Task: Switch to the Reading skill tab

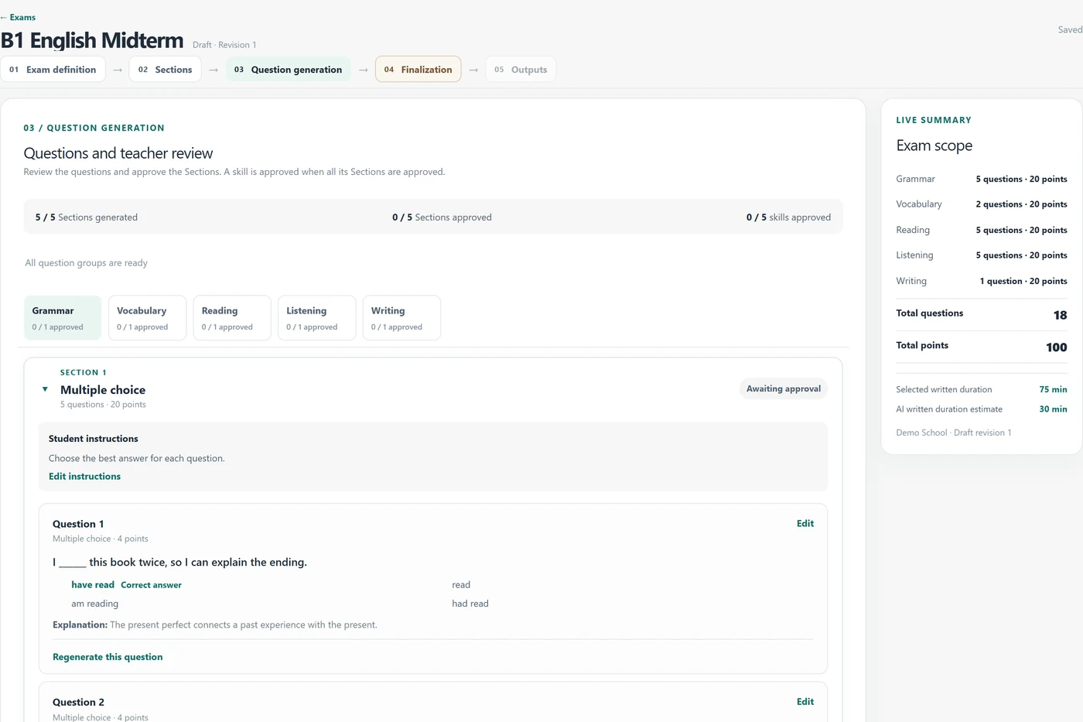Action: coord(232,318)
